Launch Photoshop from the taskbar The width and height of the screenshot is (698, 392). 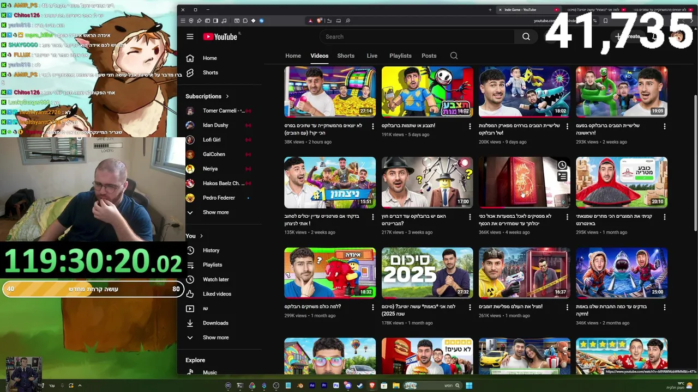(336, 385)
